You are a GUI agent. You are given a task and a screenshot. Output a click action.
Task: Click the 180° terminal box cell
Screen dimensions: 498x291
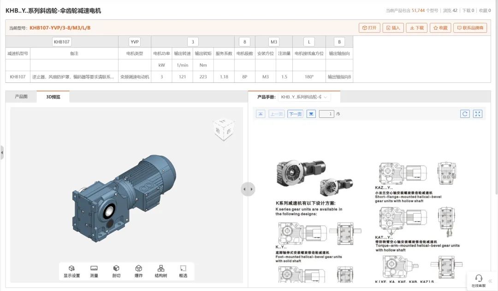pos(309,77)
